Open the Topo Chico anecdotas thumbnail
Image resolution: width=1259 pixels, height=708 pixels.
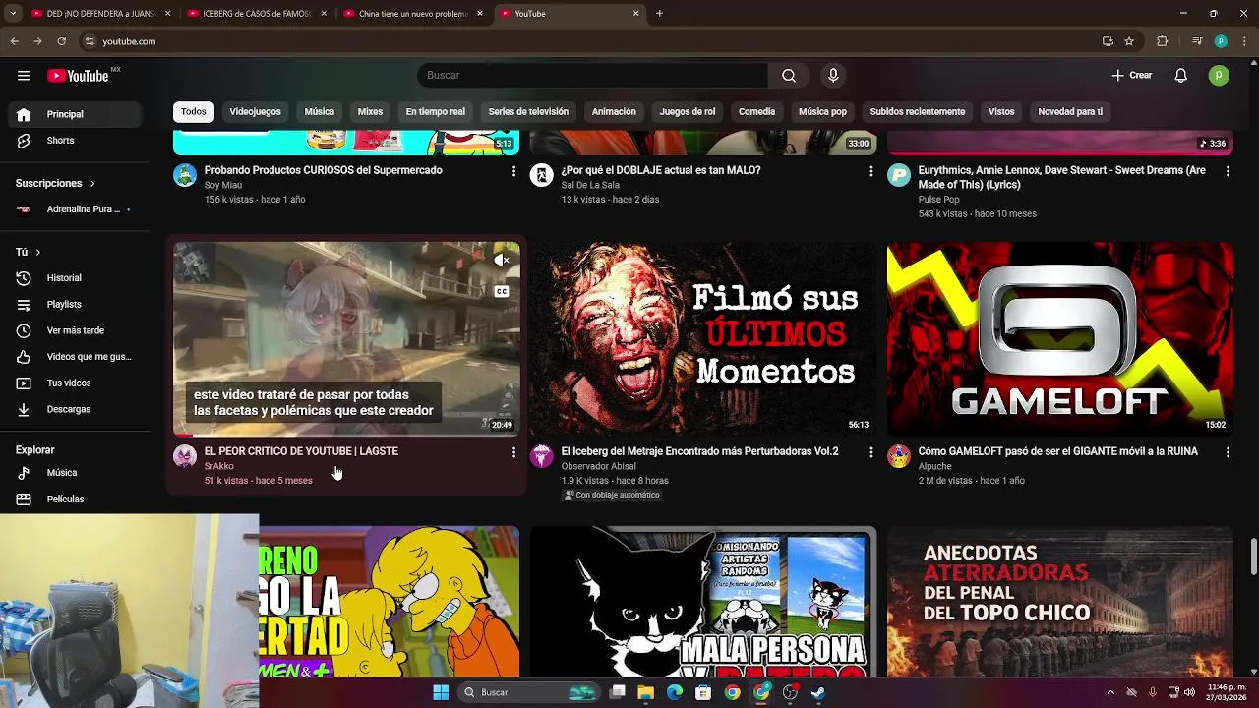[x=1060, y=601]
